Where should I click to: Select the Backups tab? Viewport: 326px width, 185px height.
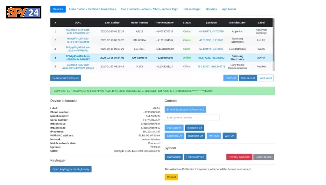click(211, 9)
